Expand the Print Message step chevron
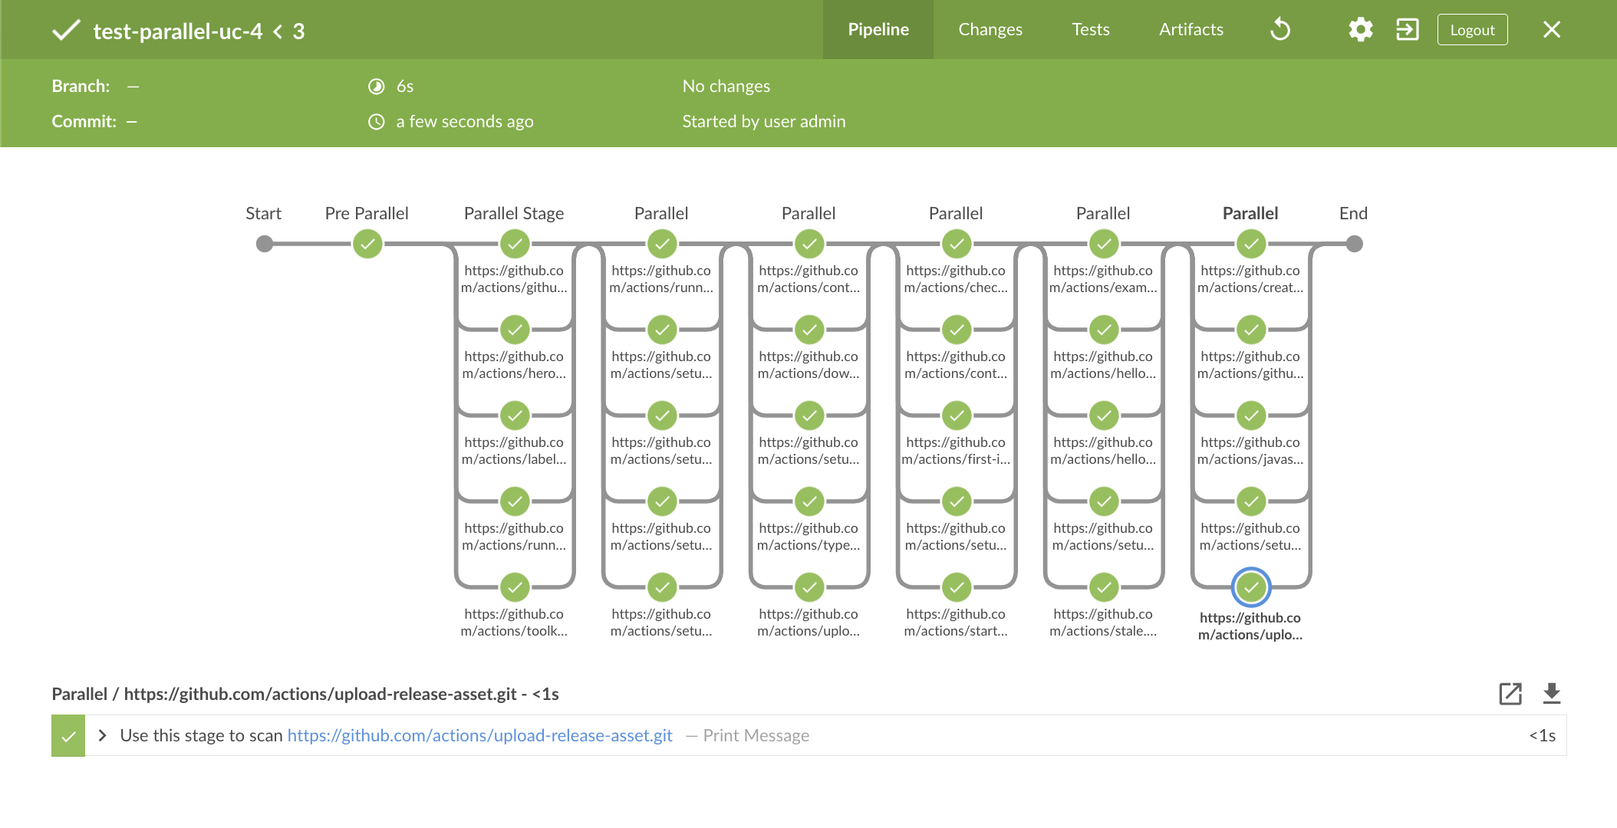The height and width of the screenshot is (828, 1617). click(x=102, y=735)
